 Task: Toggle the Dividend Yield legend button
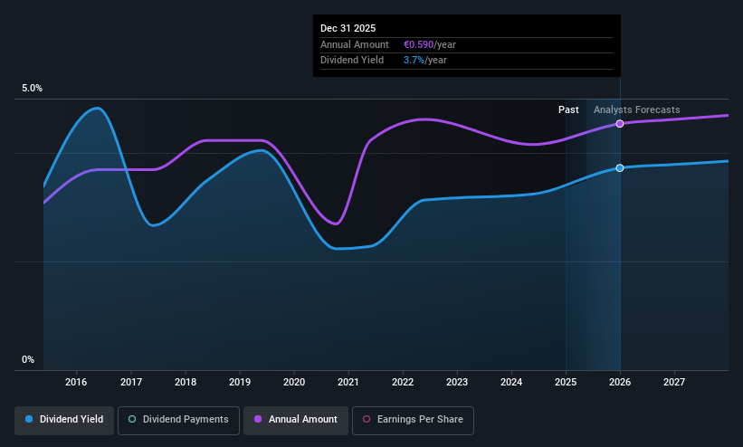64,420
